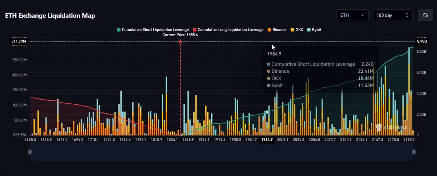The height and width of the screenshot is (176, 437).
Task: Click the y-axis label 250.00M
Action: point(19,60)
